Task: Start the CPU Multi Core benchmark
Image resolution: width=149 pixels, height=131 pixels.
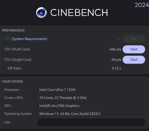Action: [134, 49]
